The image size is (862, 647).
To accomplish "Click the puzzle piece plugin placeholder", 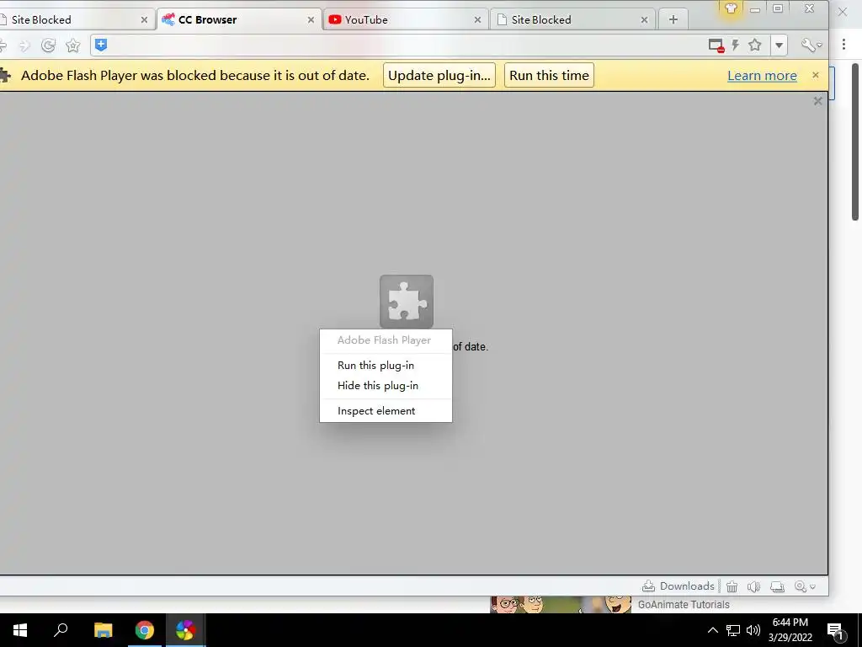I will point(407,302).
